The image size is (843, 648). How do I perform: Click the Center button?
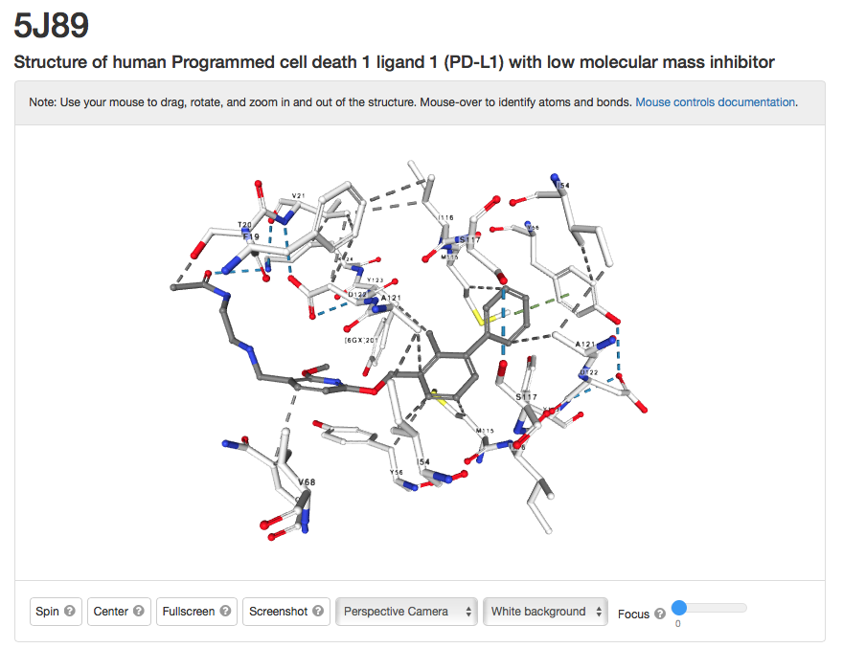coord(119,612)
